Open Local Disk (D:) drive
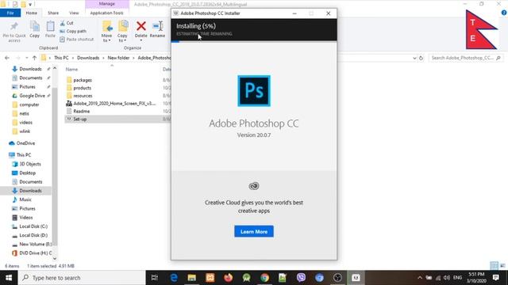Viewport: 508px width, 285px height. (33, 235)
